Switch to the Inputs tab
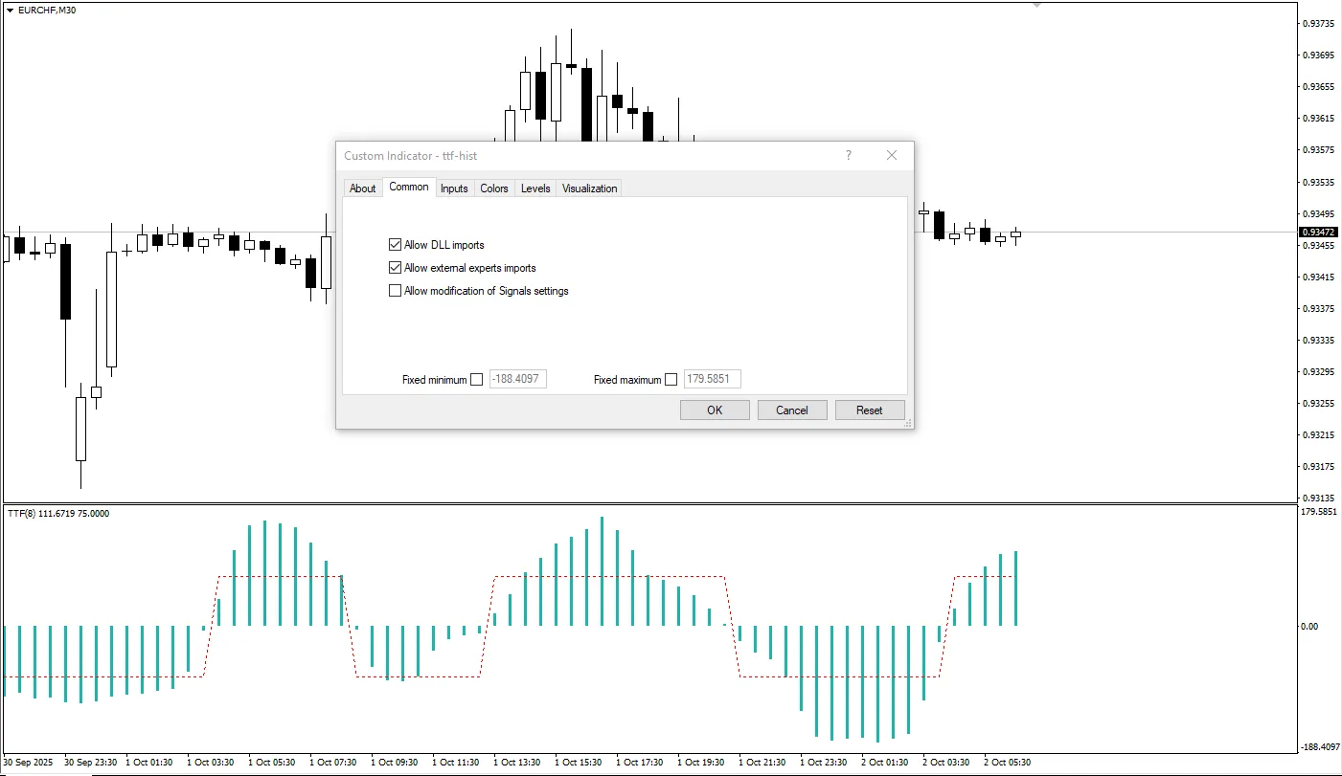The height and width of the screenshot is (776, 1342). tap(454, 188)
